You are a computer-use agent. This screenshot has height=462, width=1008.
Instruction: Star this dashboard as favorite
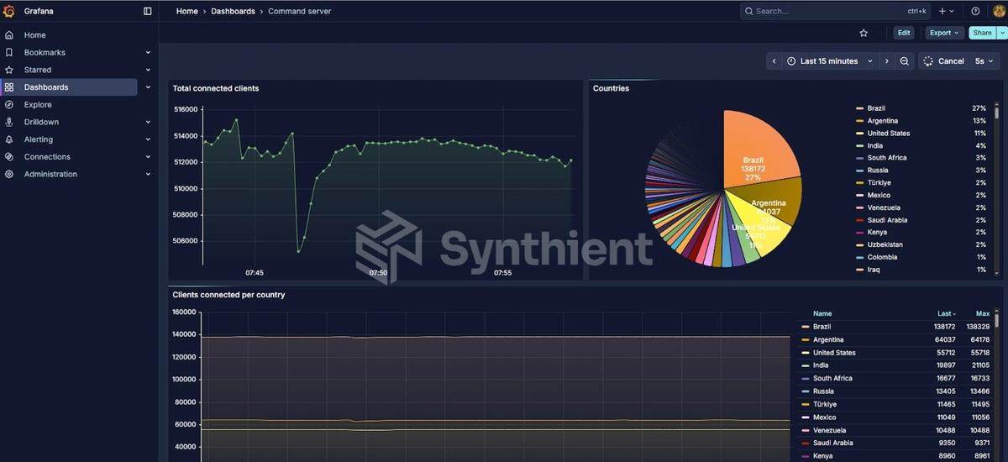(864, 33)
